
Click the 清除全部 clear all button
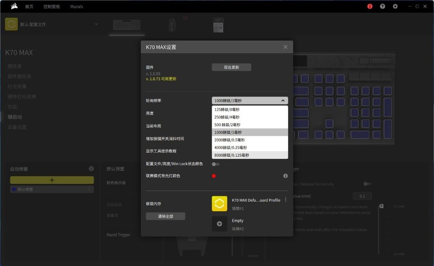(165, 216)
